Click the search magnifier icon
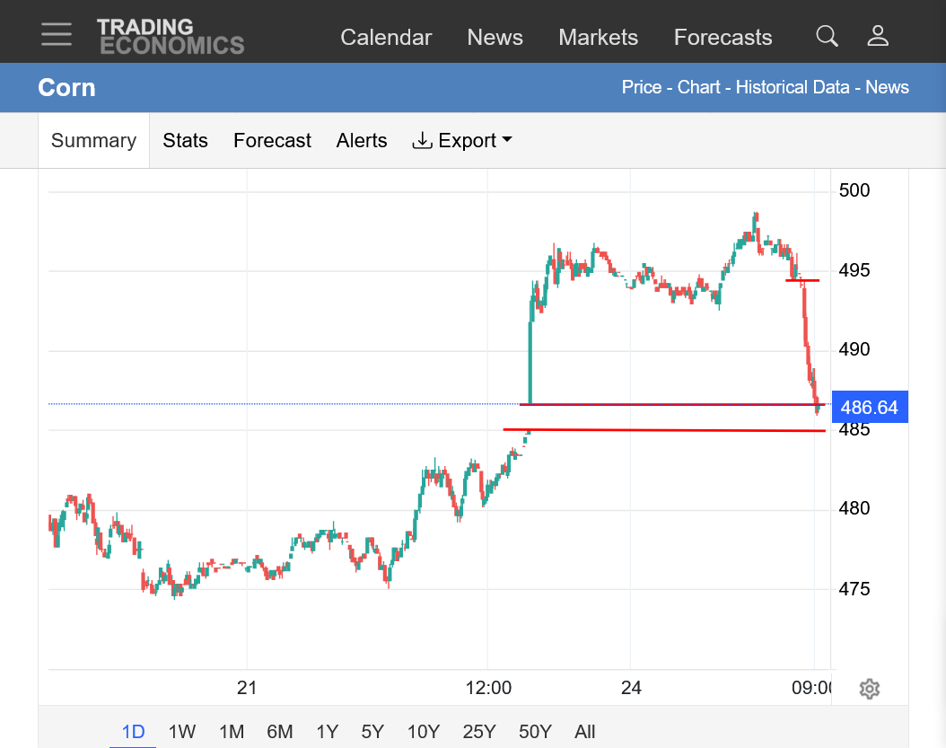This screenshot has width=946, height=748. (827, 36)
